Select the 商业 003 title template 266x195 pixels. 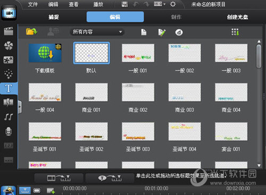tap(185, 92)
